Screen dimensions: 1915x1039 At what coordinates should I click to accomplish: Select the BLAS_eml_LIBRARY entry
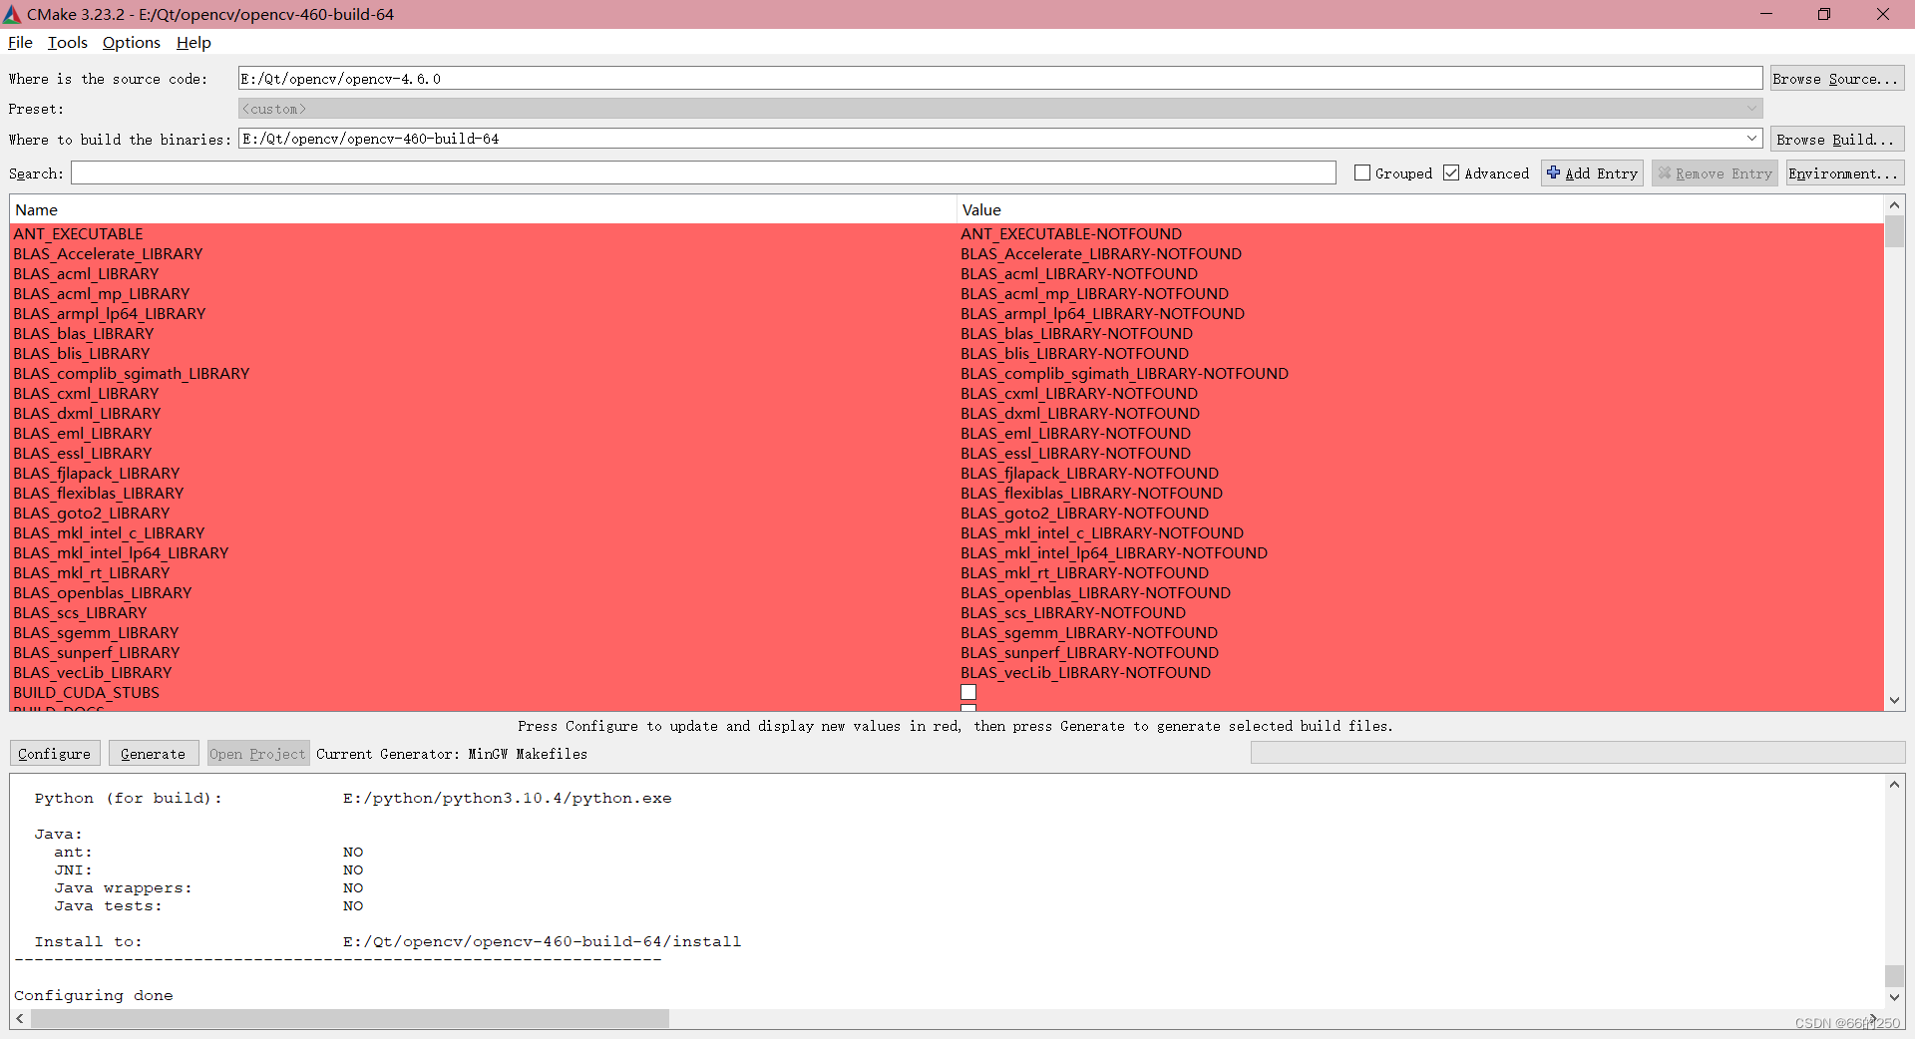[x=83, y=433]
